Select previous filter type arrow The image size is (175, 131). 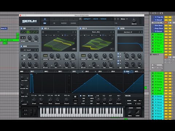click(x=139, y=32)
